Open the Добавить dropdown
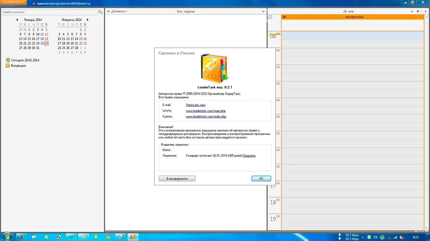This screenshot has height=241, width=430. click(117, 11)
